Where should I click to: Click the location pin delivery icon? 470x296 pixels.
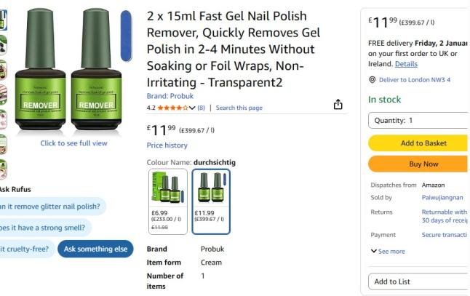click(372, 80)
